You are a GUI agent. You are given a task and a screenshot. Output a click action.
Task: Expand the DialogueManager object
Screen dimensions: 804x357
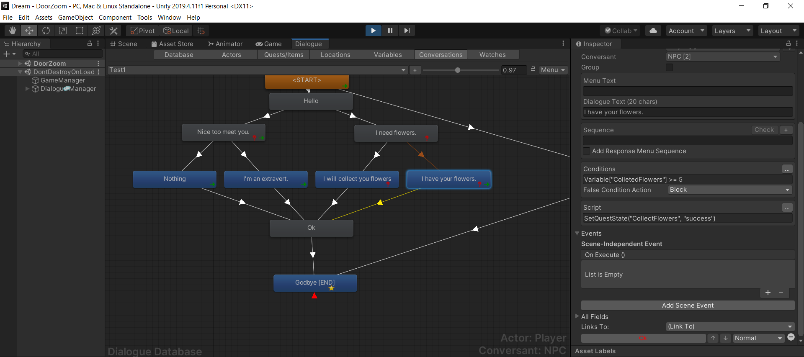pos(28,89)
